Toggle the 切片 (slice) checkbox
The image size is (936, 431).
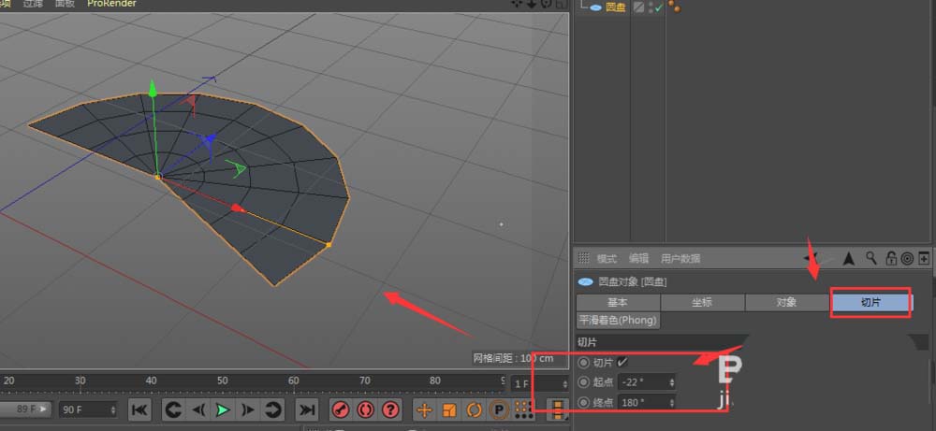tap(622, 362)
